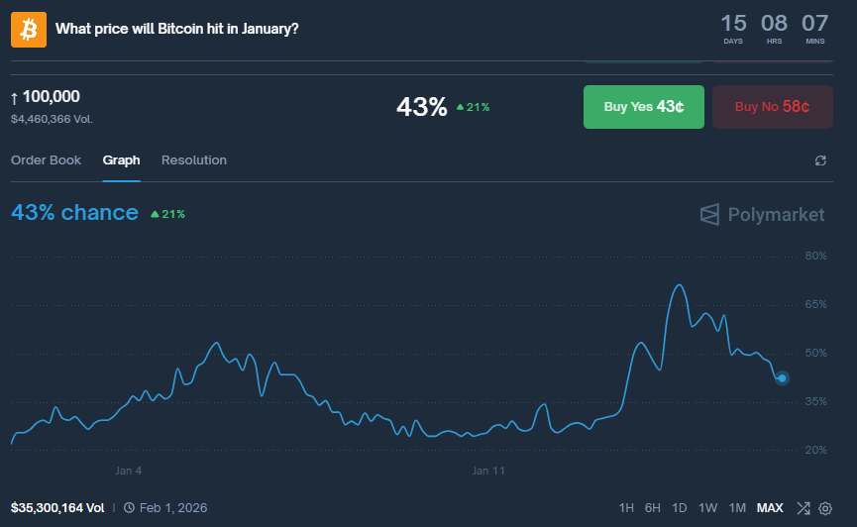The width and height of the screenshot is (857, 527).
Task: Click the orange Bitcoin logo icon
Action: [x=29, y=29]
